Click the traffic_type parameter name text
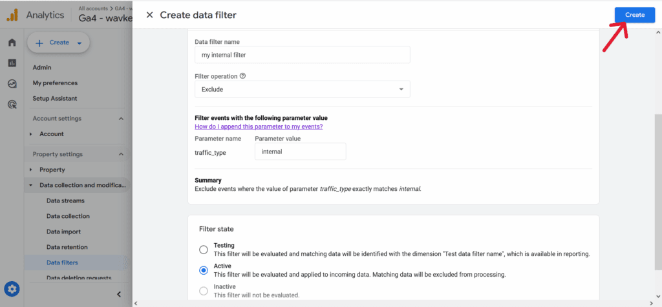 click(210, 153)
